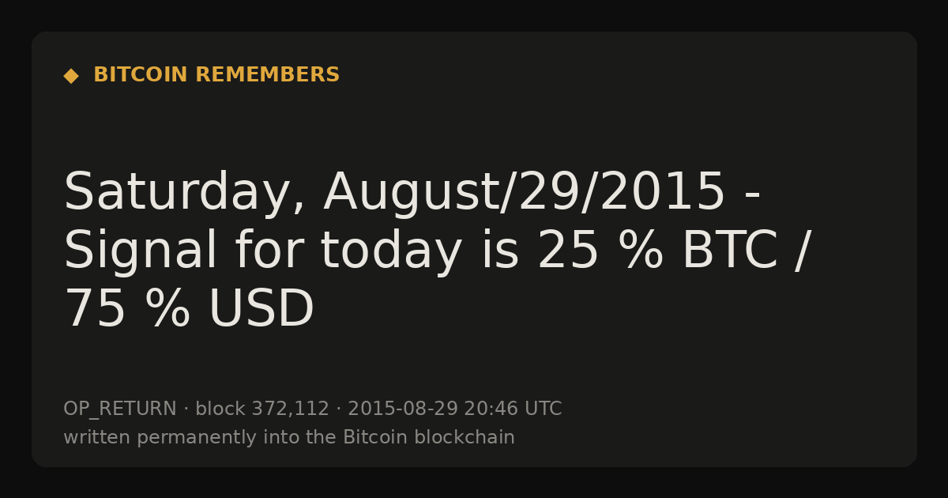Click the word BITCOIN in the header

click(141, 75)
